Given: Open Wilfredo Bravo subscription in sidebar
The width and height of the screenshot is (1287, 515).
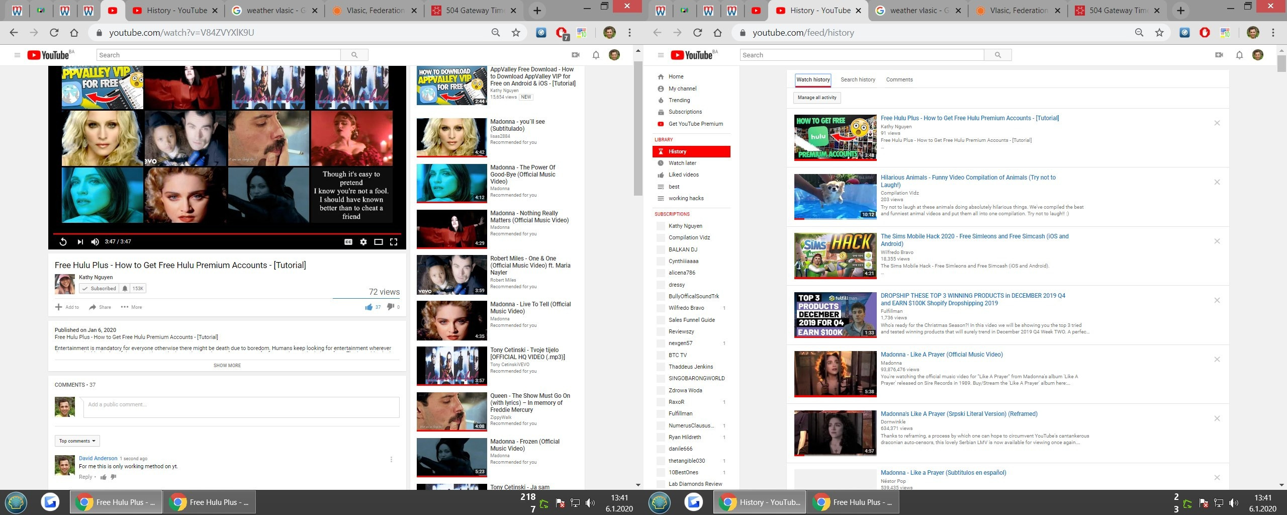Looking at the screenshot, I should (691, 308).
